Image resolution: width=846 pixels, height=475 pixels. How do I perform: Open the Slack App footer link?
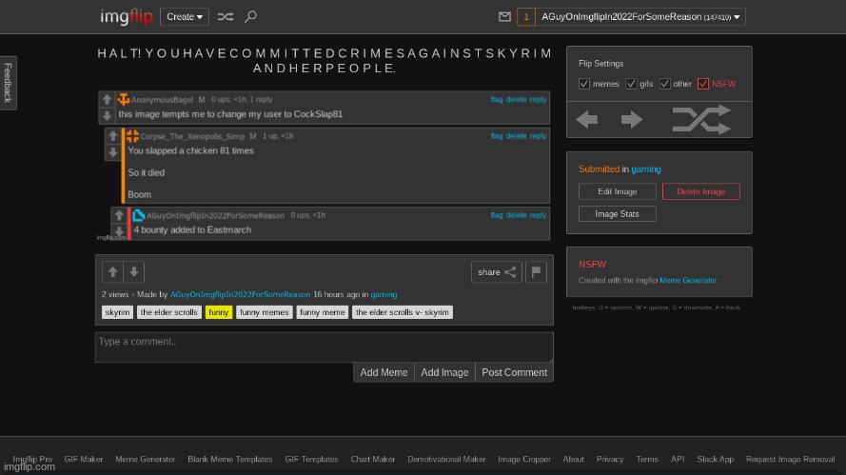[715, 460]
